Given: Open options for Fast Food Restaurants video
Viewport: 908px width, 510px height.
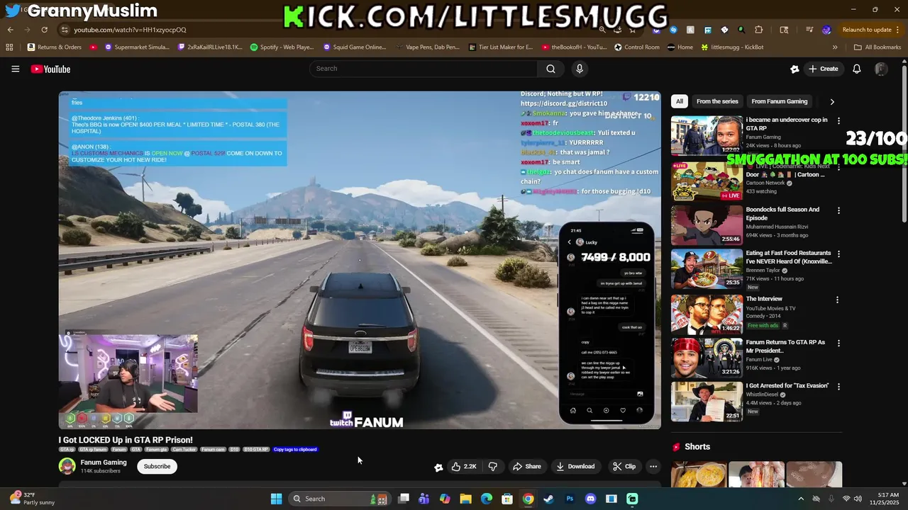Looking at the screenshot, I should (x=838, y=254).
